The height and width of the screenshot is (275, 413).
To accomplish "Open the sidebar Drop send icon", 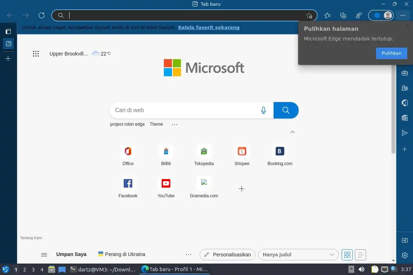I will (405, 132).
